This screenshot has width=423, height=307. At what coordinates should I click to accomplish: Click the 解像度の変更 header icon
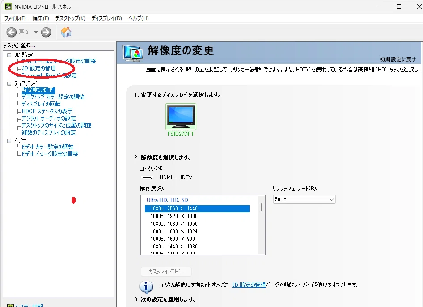133,53
